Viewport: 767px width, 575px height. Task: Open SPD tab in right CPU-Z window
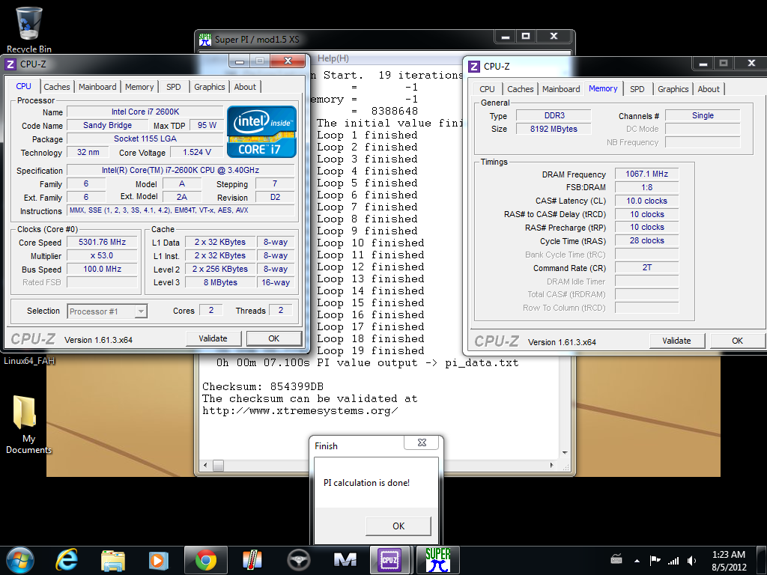pyautogui.click(x=637, y=89)
